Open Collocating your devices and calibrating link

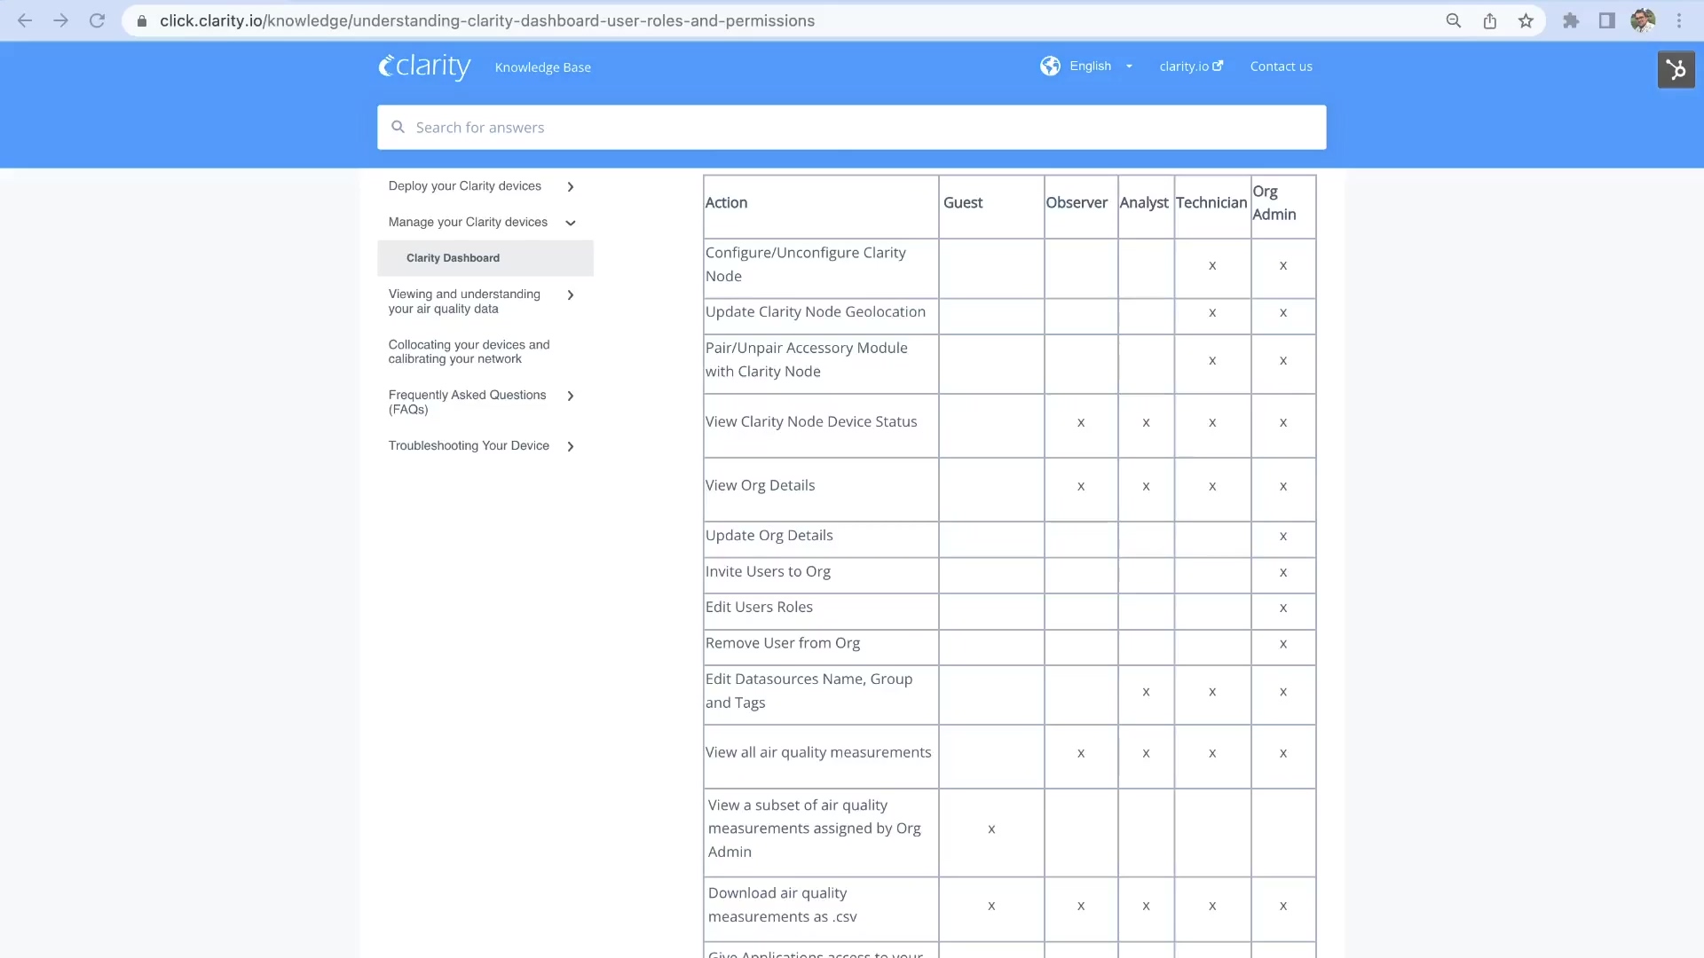point(469,352)
